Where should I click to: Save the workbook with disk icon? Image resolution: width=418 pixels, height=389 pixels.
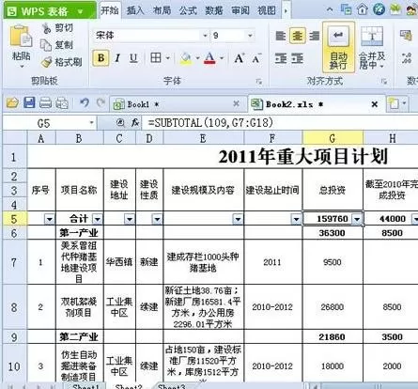(x=29, y=102)
